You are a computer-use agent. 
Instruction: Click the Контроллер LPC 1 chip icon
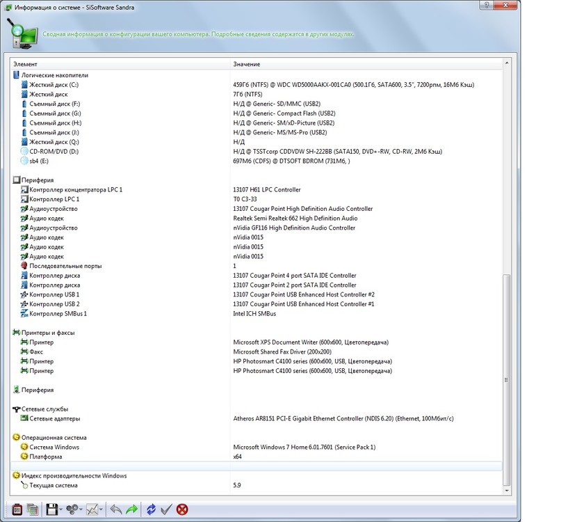(x=24, y=199)
